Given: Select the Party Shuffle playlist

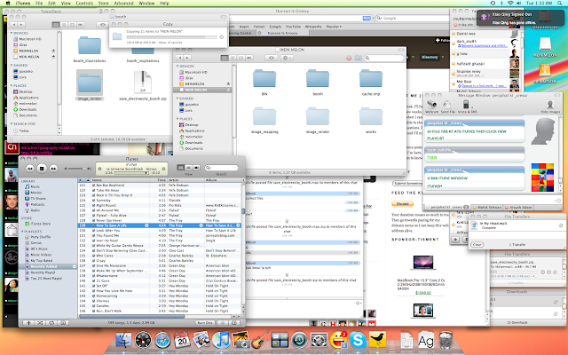Looking at the screenshot, I should (40, 237).
